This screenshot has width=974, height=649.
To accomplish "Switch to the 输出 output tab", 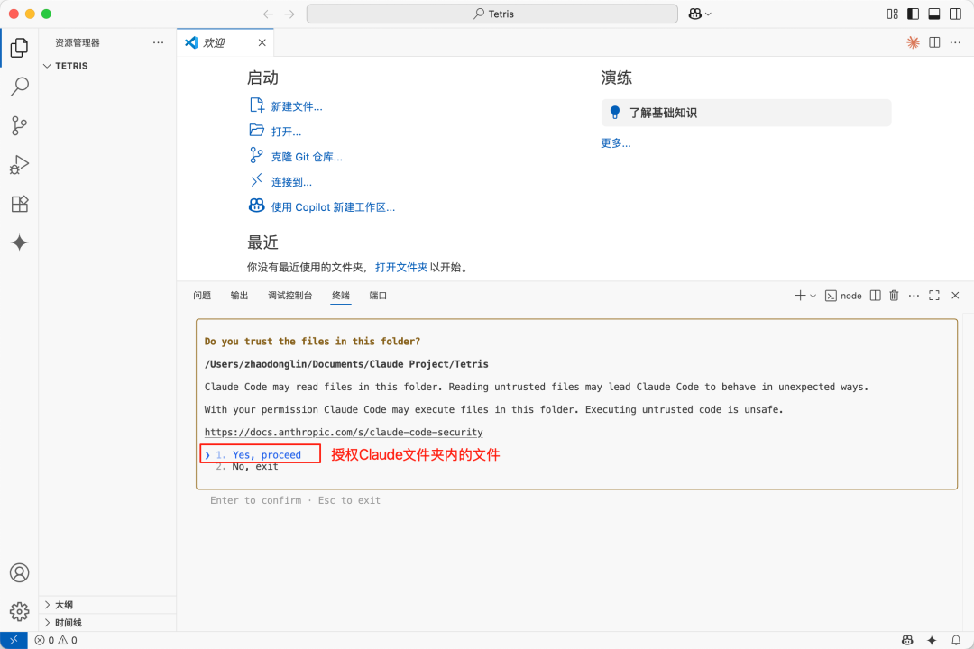I will (x=239, y=296).
